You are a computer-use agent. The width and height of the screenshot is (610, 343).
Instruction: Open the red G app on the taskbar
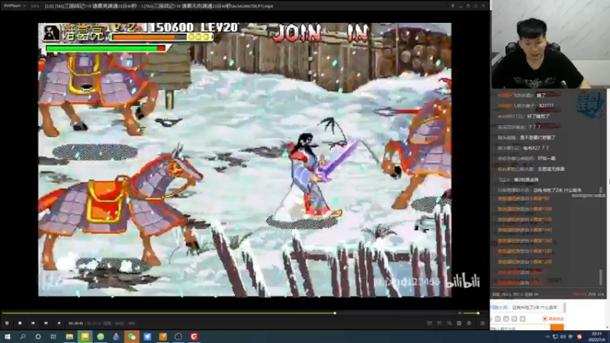pos(194,337)
